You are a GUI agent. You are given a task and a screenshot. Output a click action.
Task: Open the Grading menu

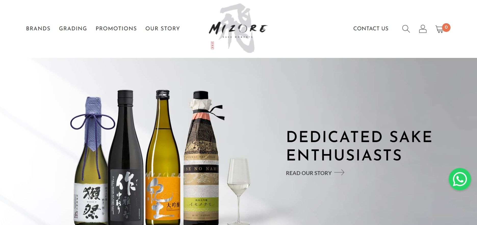73,29
